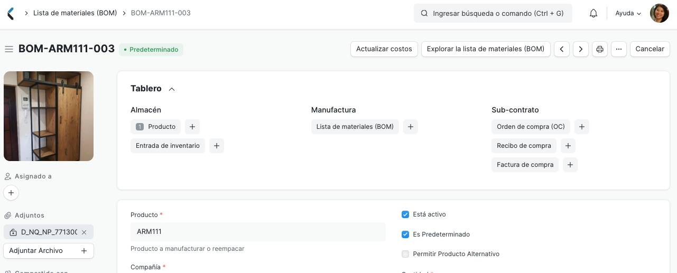Image resolution: width=677 pixels, height=273 pixels.
Task: Click the lock icon on attachment
Action: click(x=13, y=232)
